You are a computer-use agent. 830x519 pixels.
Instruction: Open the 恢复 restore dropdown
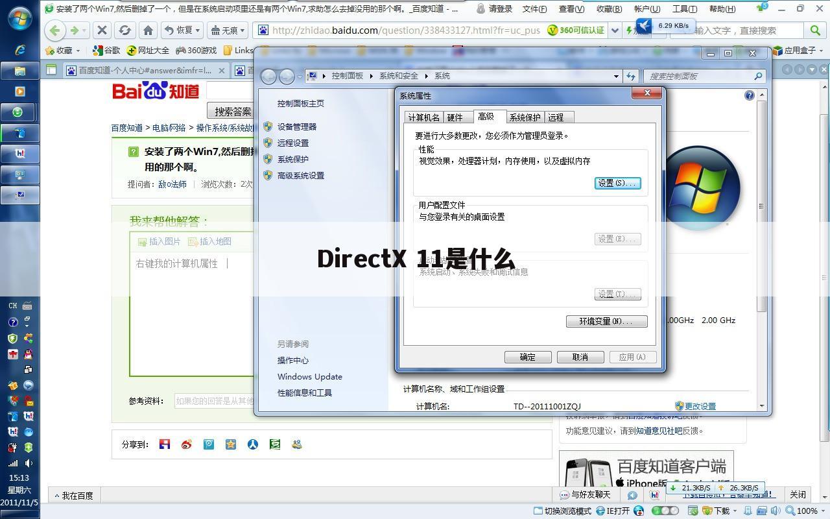pyautogui.click(x=183, y=30)
